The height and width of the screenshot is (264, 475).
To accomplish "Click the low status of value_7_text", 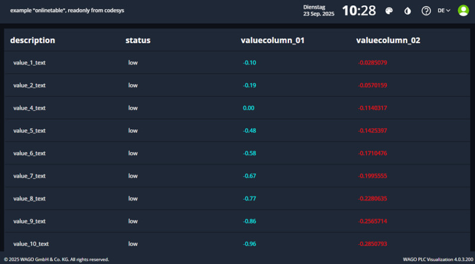I will (x=133, y=176).
